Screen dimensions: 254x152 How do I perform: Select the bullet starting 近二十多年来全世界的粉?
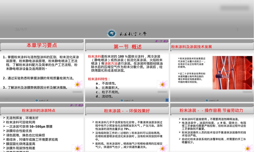coord(192,78)
